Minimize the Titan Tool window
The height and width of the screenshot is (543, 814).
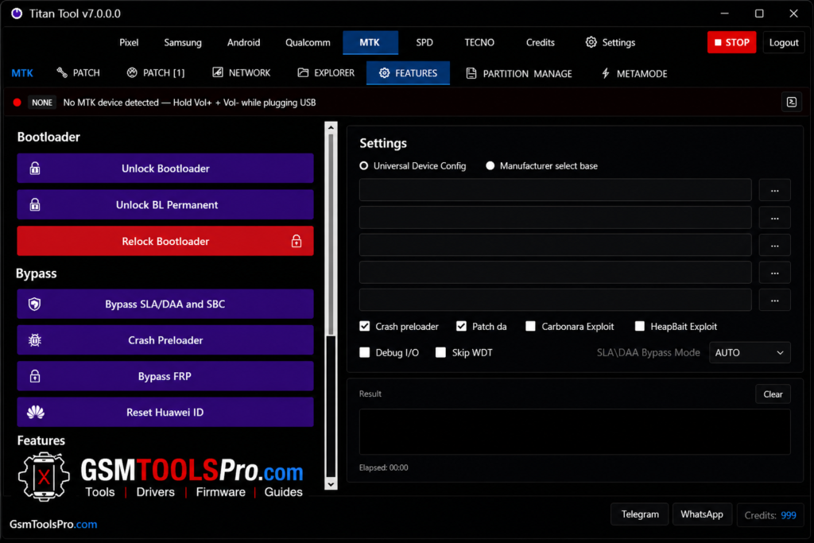coord(725,14)
